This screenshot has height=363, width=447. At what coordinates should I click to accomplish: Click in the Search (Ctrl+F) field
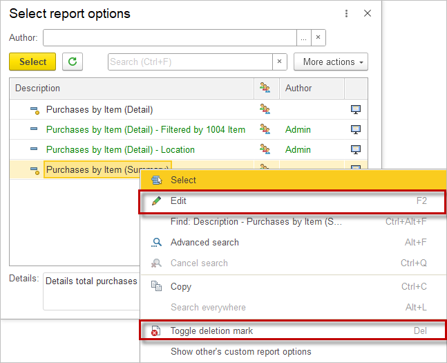coord(190,62)
